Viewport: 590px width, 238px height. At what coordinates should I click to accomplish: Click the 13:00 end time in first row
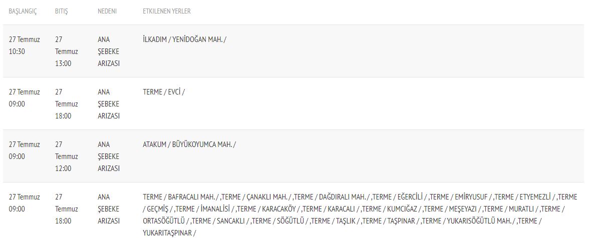[63, 63]
